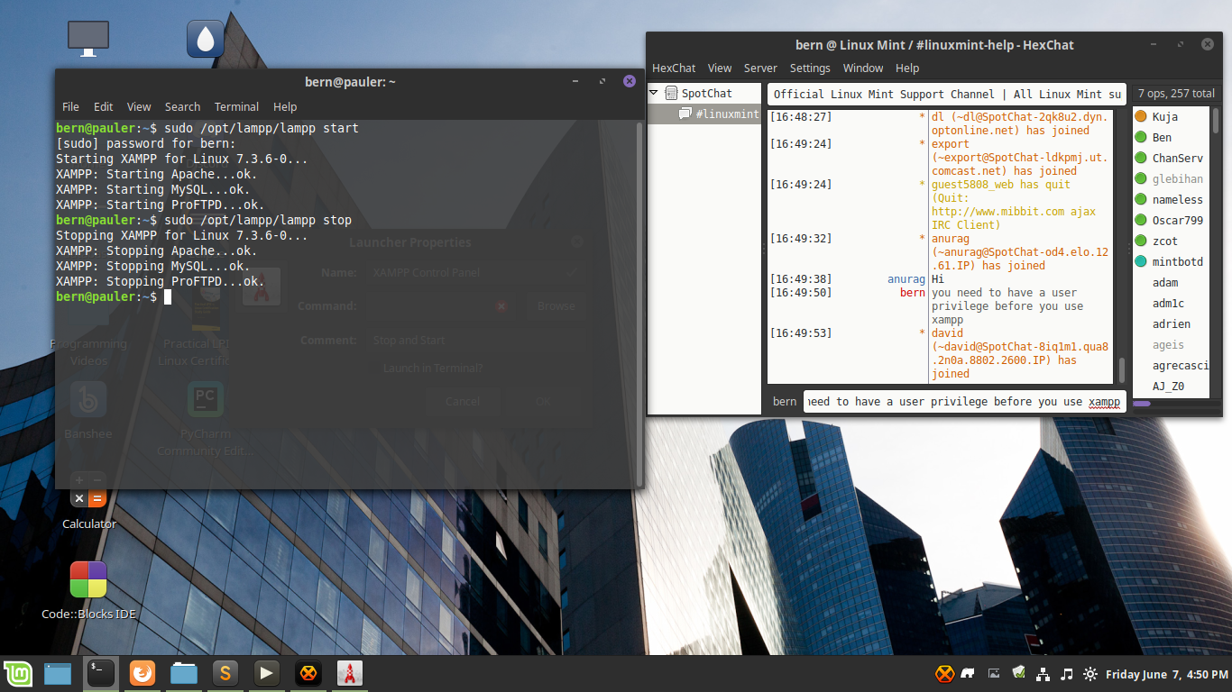
Task: Open the brightness sun tray icon
Action: (x=1090, y=674)
